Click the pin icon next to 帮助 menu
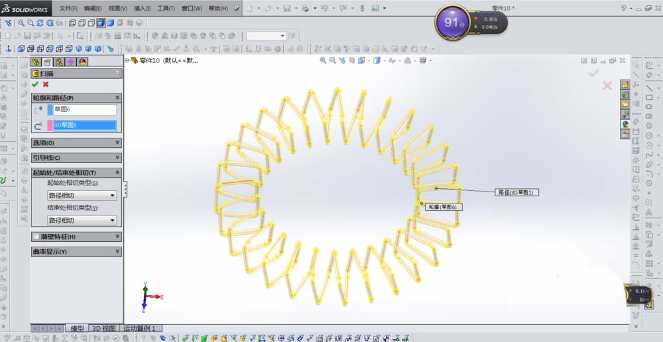The image size is (663, 342). pos(236,9)
